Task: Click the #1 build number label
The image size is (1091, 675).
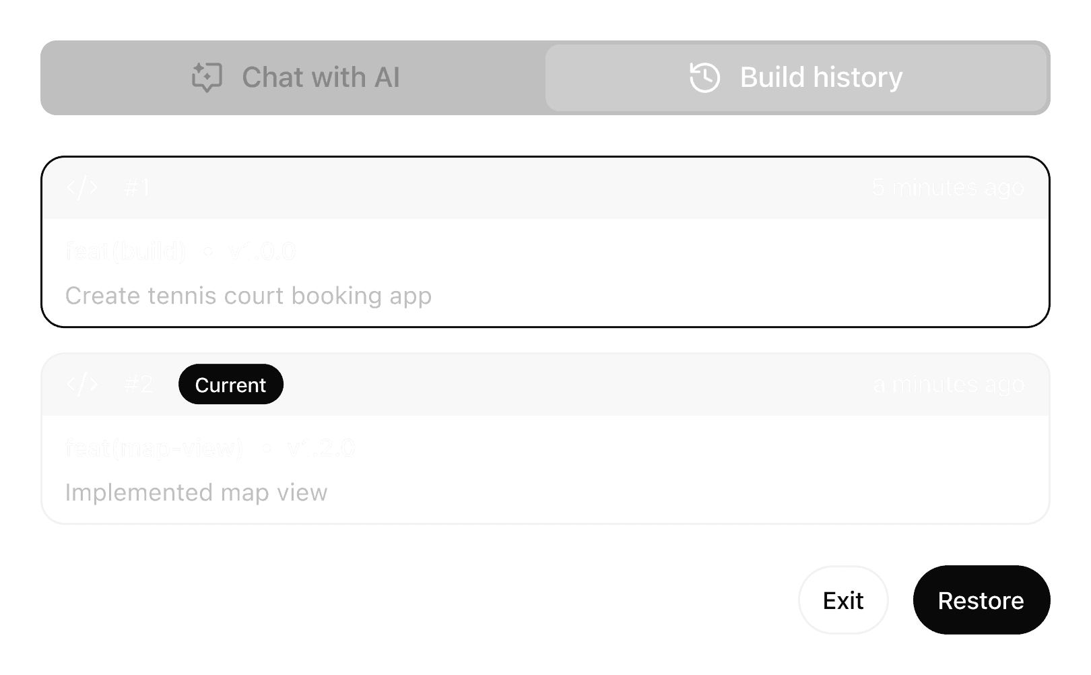Action: pyautogui.click(x=137, y=187)
